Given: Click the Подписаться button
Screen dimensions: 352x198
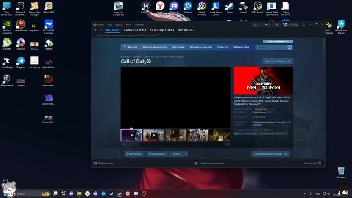Looking at the screenshot, I should click(157, 154).
